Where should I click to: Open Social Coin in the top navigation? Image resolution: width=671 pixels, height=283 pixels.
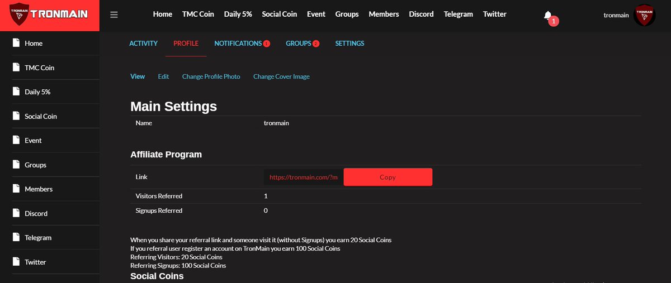[x=280, y=14]
